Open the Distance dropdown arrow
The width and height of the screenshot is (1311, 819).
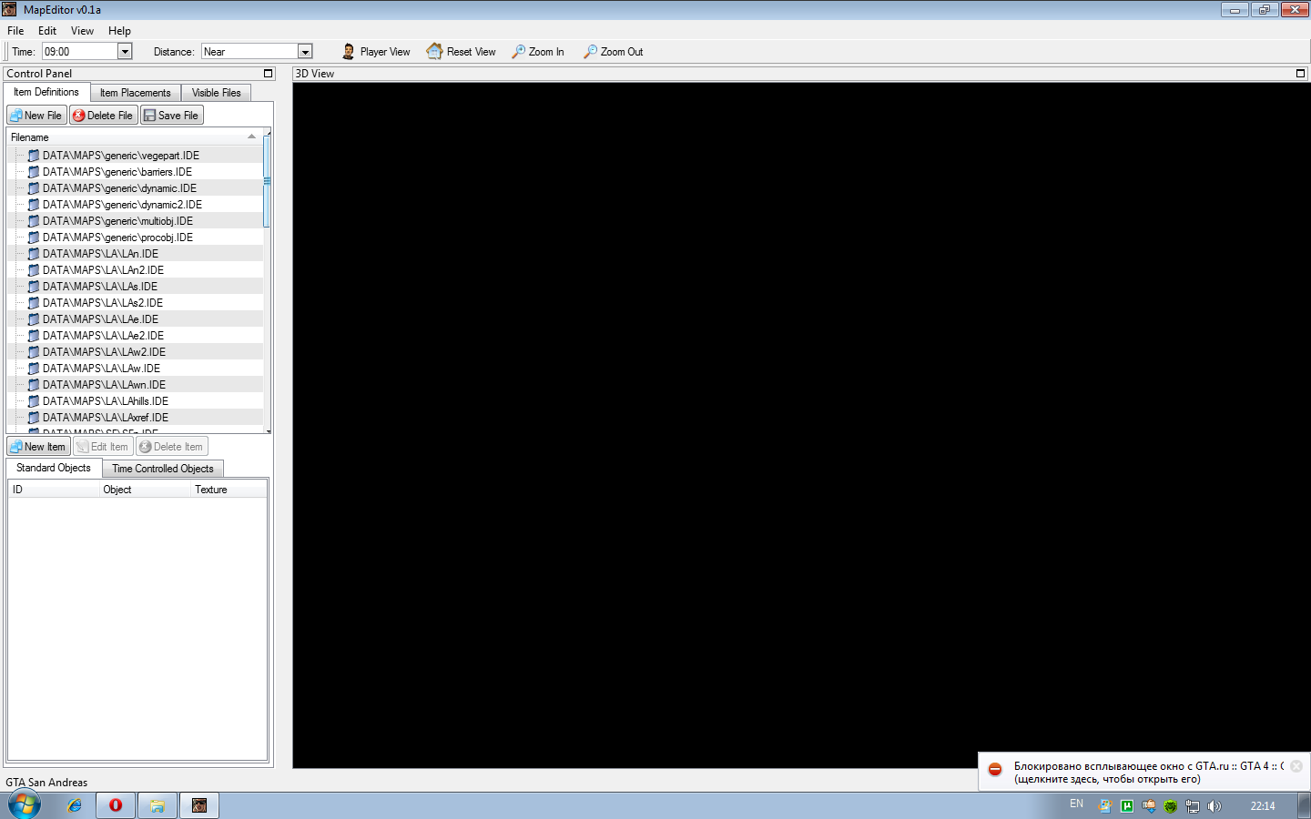coord(305,52)
